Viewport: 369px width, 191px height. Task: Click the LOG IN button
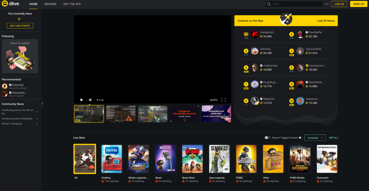[x=339, y=4]
